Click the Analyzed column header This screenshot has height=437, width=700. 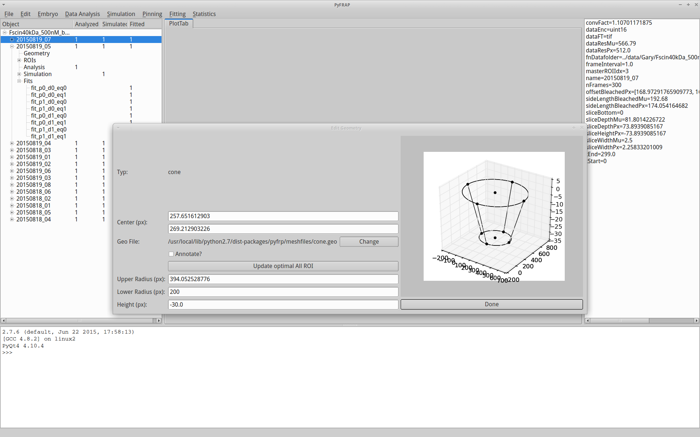click(x=87, y=24)
